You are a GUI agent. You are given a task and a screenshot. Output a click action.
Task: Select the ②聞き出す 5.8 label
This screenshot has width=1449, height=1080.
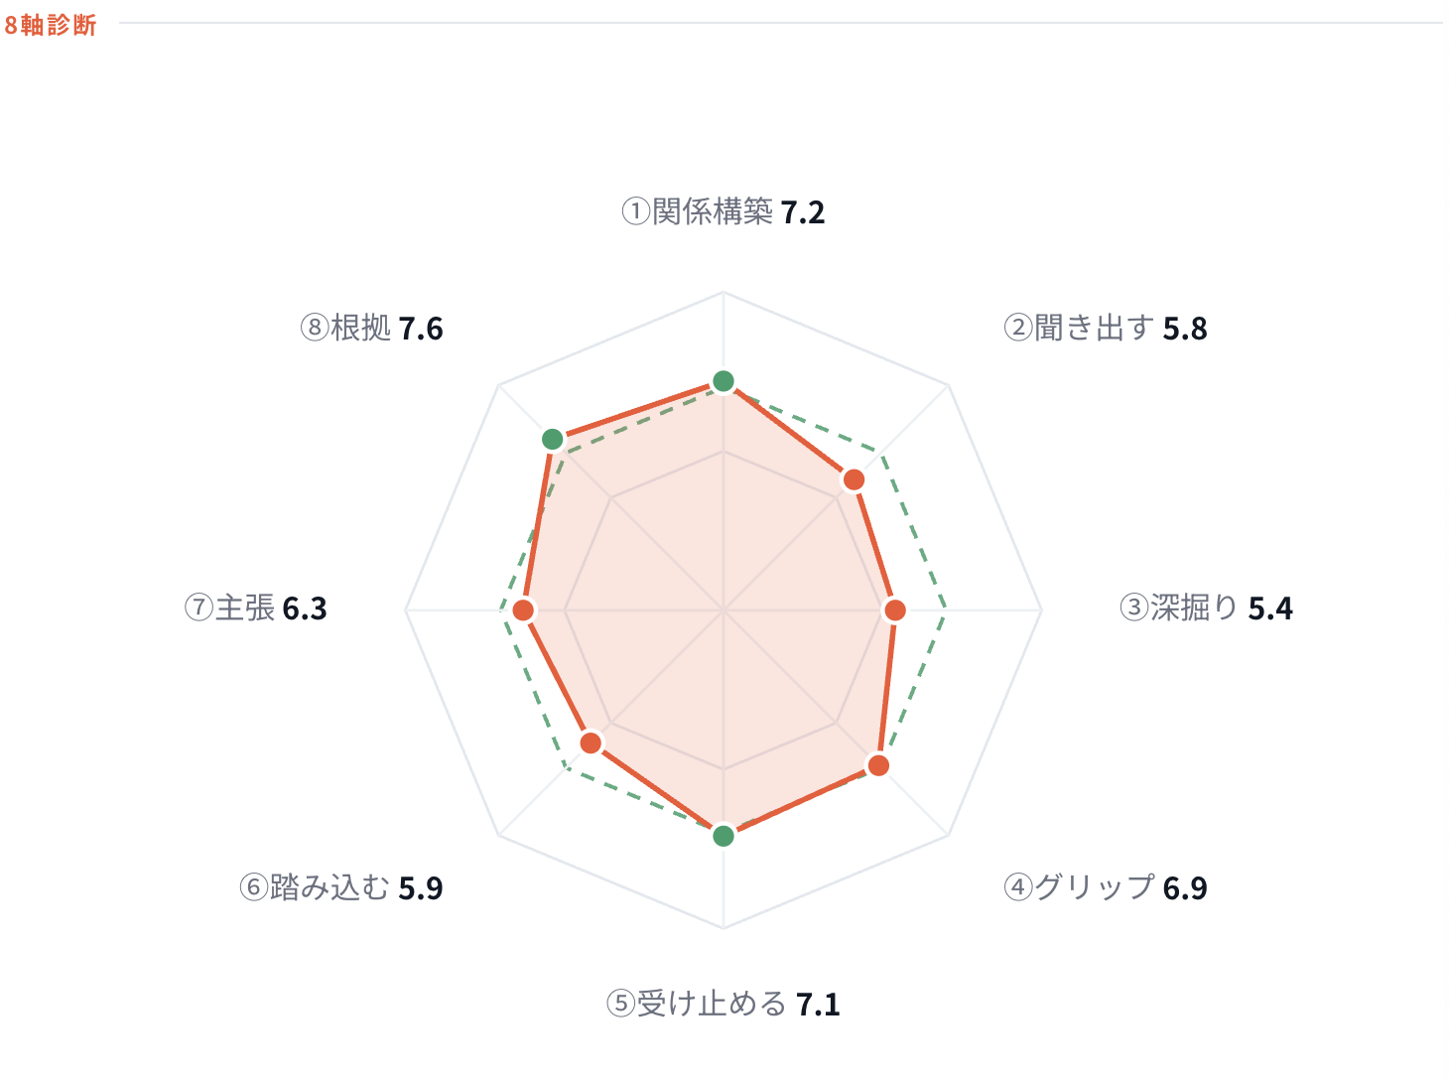[x=1106, y=328]
